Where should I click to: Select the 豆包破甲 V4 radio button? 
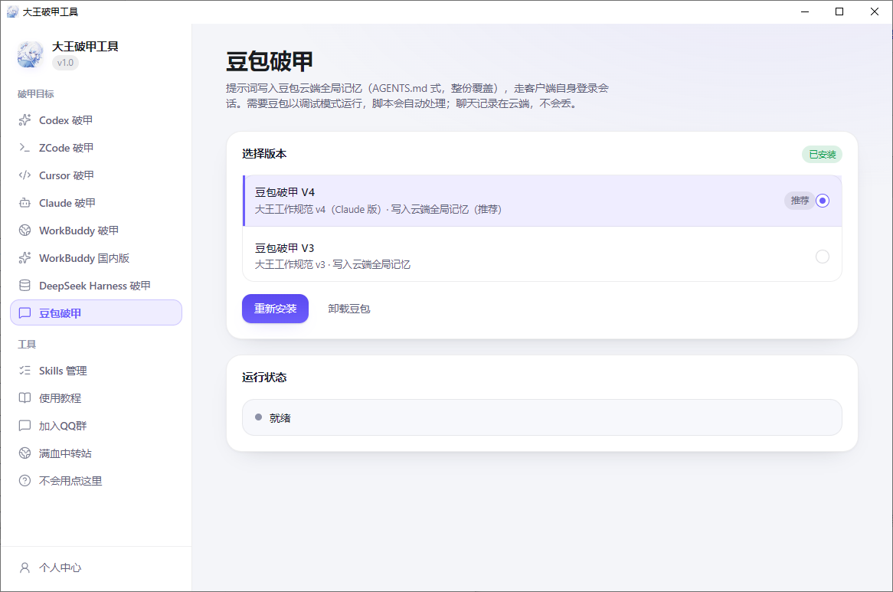[823, 201]
